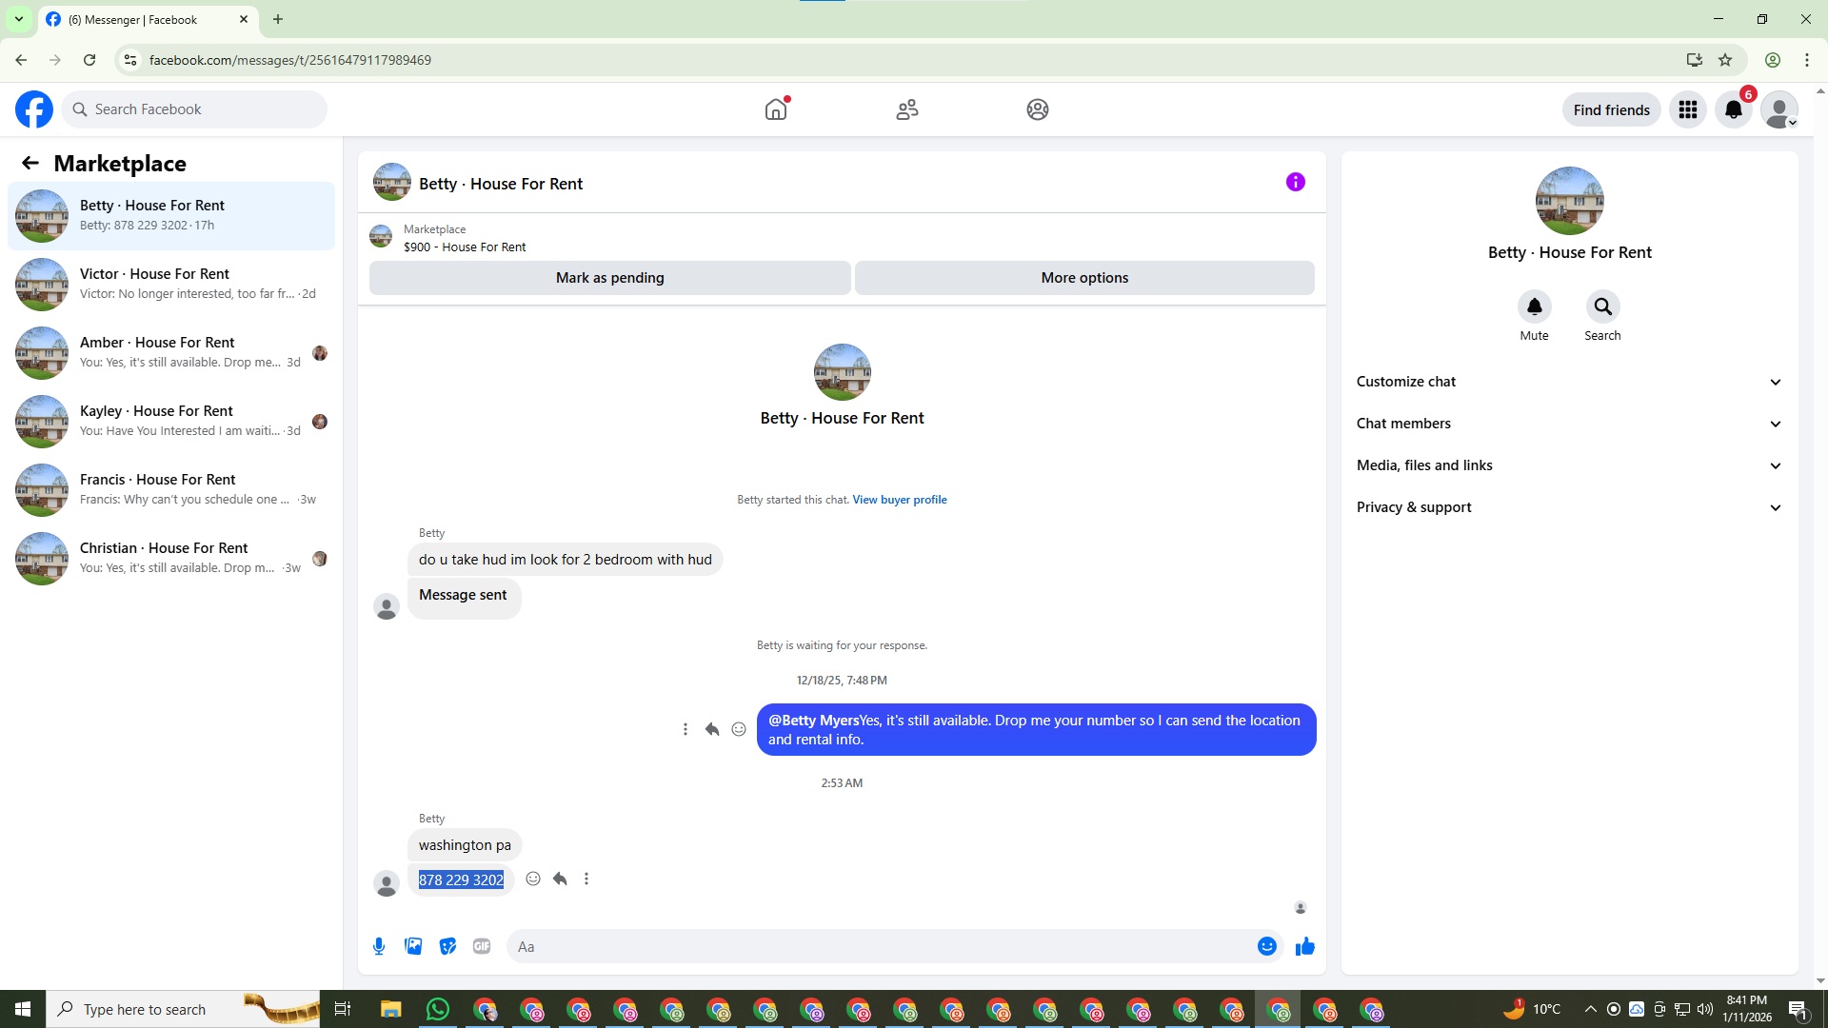Attach a photo or file

click(413, 946)
